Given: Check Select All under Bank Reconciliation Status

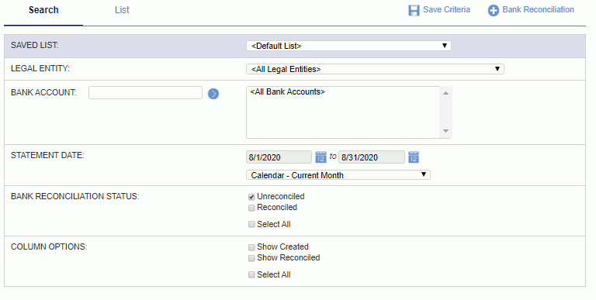Looking at the screenshot, I should pyautogui.click(x=251, y=225).
